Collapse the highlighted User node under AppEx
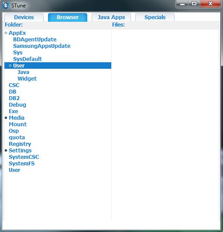The height and width of the screenshot is (232, 223). tap(10, 66)
